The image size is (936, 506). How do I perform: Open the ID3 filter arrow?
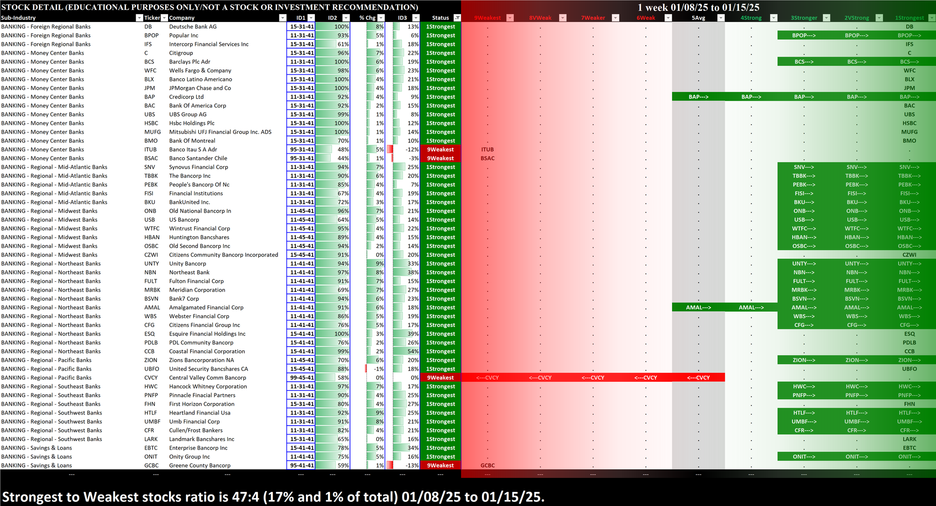(x=416, y=18)
